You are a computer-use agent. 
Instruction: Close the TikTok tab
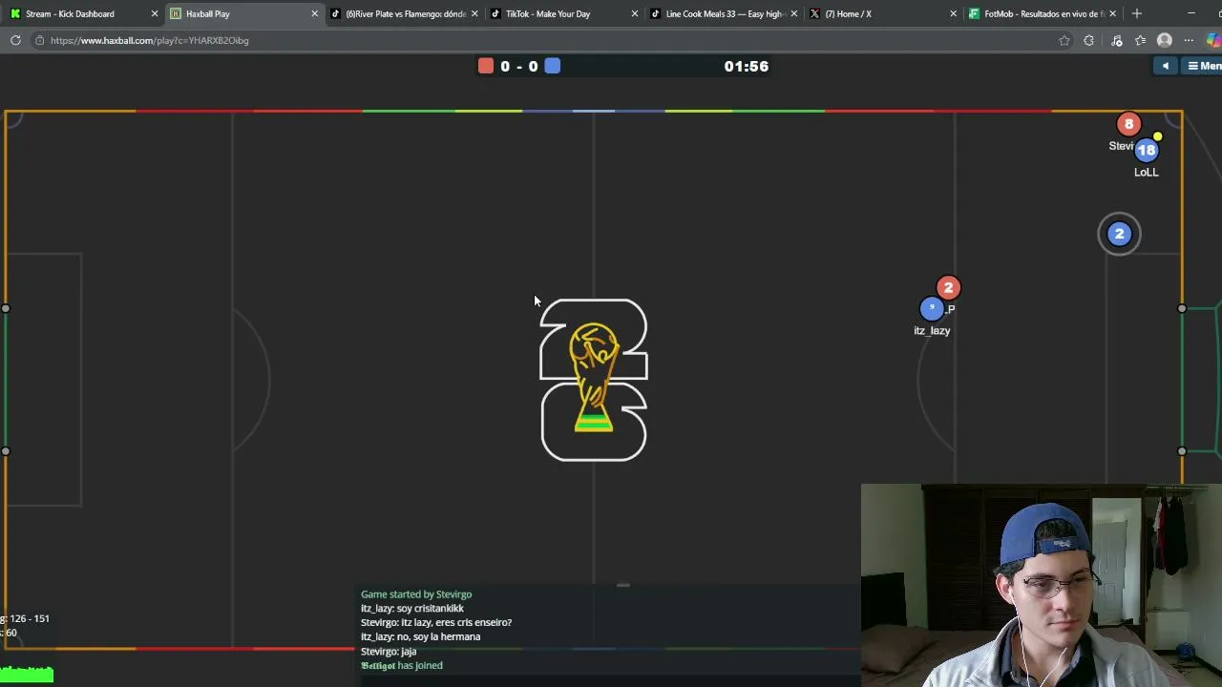pos(634,13)
